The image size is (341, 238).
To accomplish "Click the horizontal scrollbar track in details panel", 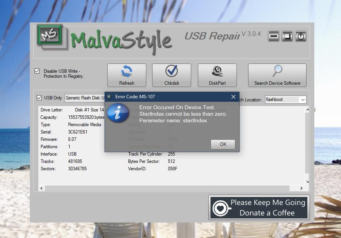I will (x=167, y=188).
